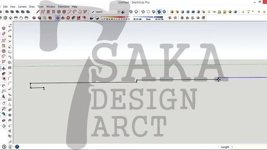267x150 pixels.
Task: Open the Window menu
Action: click(51, 7)
